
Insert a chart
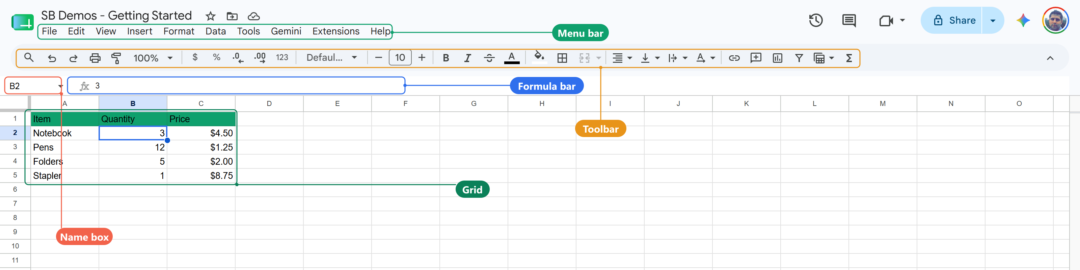tap(777, 58)
